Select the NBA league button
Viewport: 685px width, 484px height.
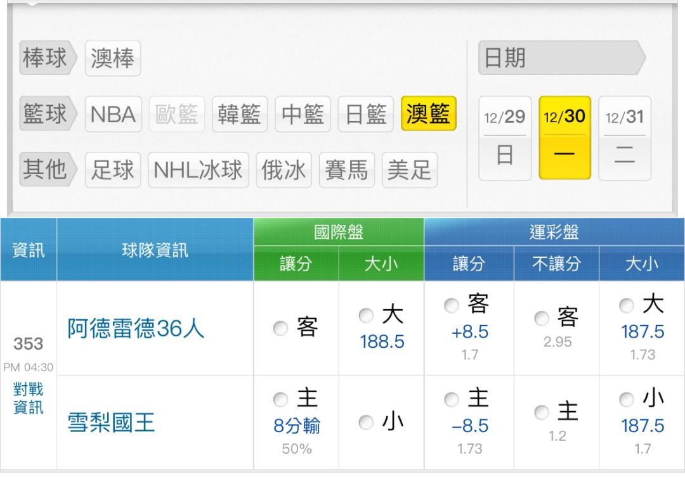click(113, 114)
